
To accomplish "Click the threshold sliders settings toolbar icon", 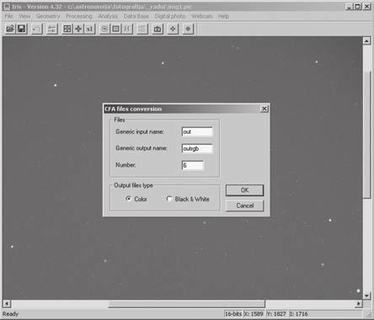I will [52, 29].
